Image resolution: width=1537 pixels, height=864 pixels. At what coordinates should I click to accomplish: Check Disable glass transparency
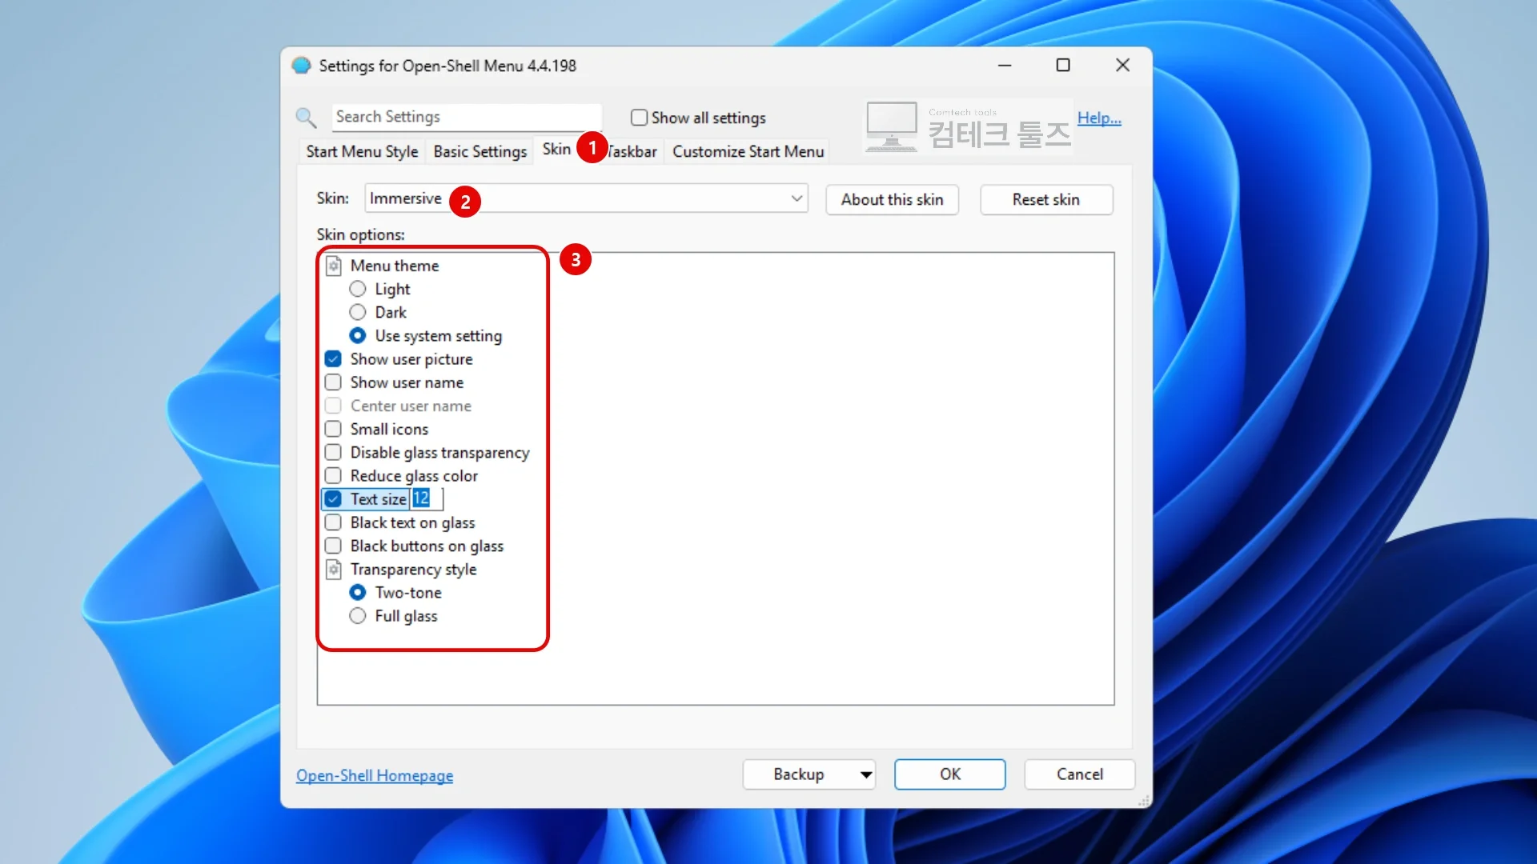[333, 453]
